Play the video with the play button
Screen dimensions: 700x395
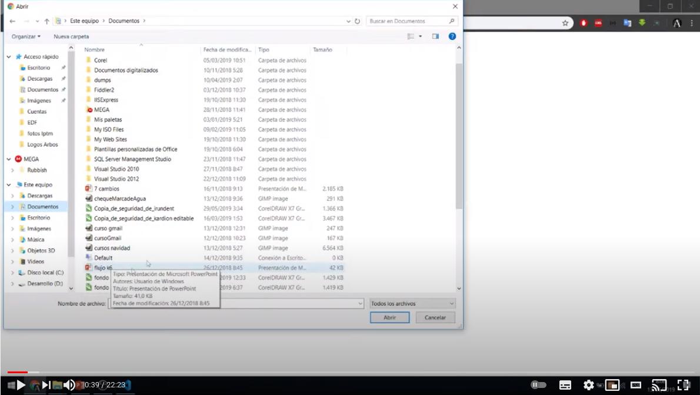[x=21, y=385]
